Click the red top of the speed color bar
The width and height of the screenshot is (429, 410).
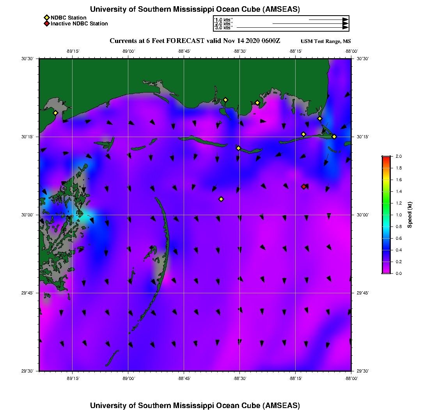[x=386, y=158]
